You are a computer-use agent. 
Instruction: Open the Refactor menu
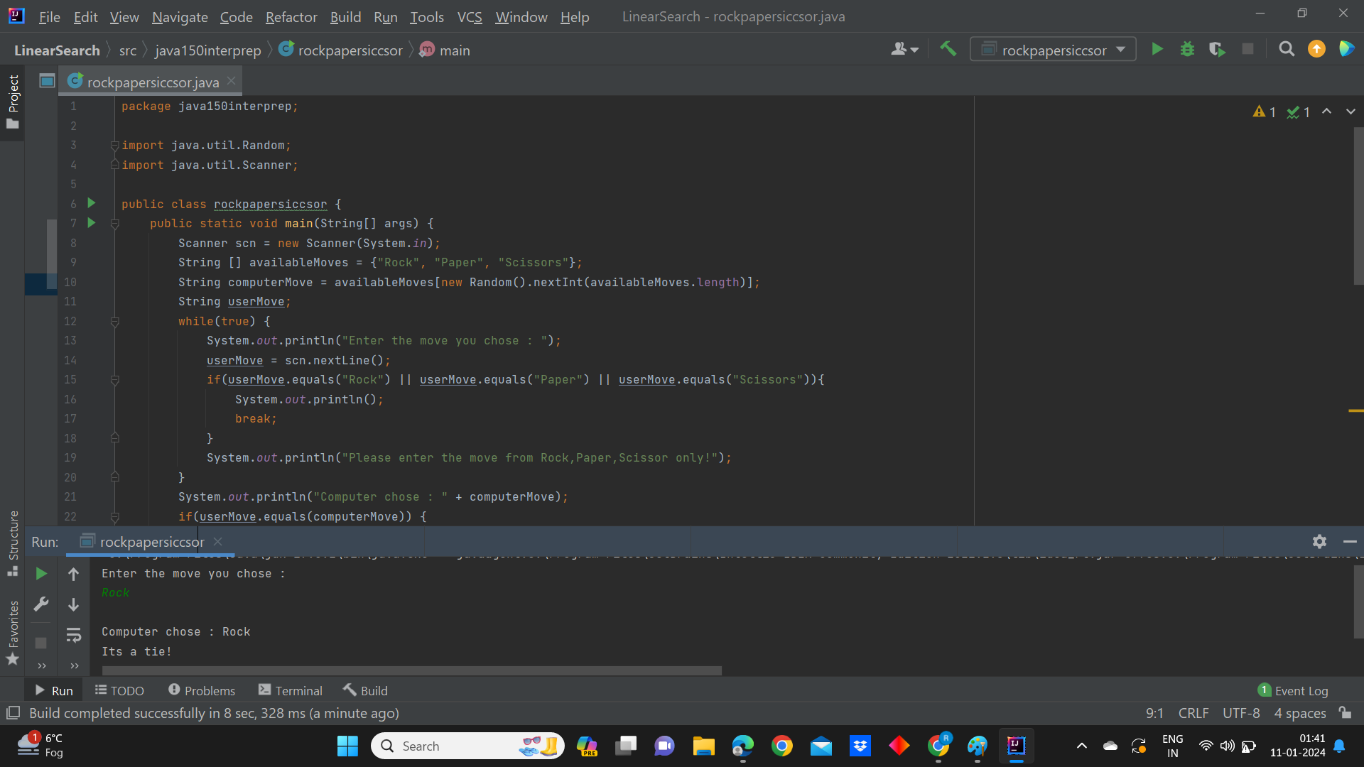[291, 16]
